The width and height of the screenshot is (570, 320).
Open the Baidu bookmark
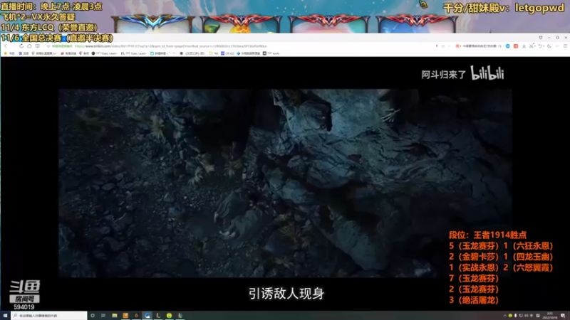24,53
